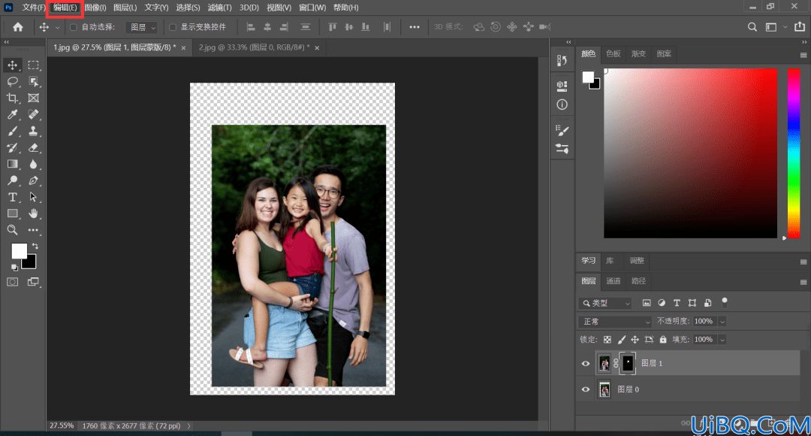The image size is (811, 436).
Task: Select the Hand tool
Action: coord(33,213)
